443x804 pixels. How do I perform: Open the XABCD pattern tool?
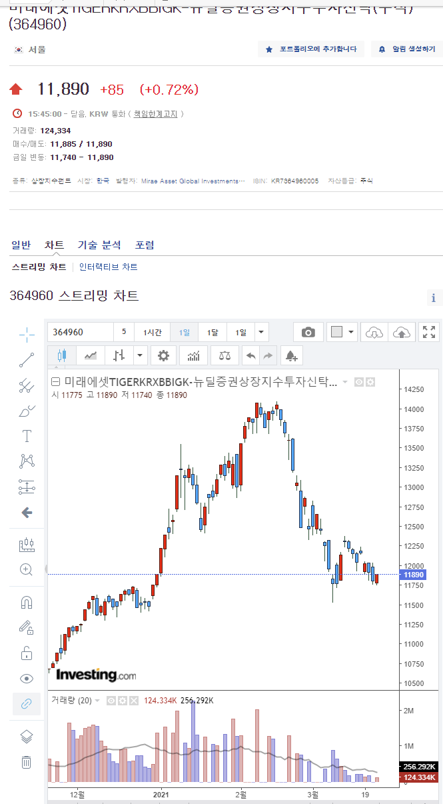tap(27, 461)
